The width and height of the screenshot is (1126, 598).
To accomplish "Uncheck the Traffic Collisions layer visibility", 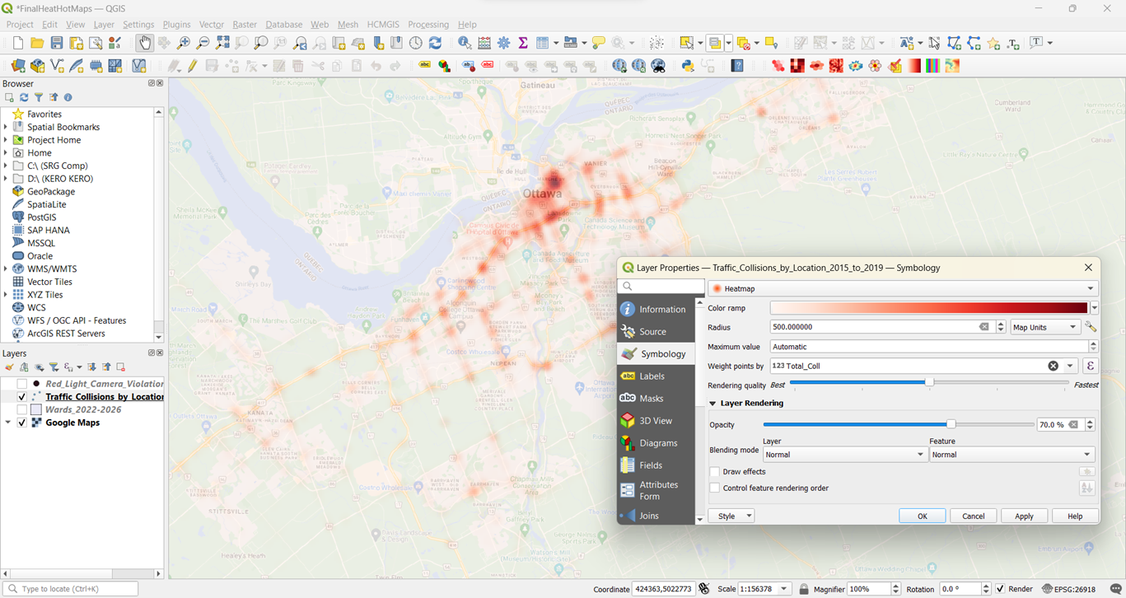I will click(x=22, y=397).
